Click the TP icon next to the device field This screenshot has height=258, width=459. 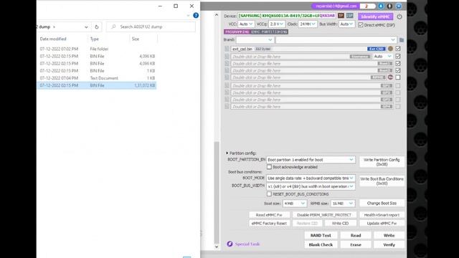341,16
